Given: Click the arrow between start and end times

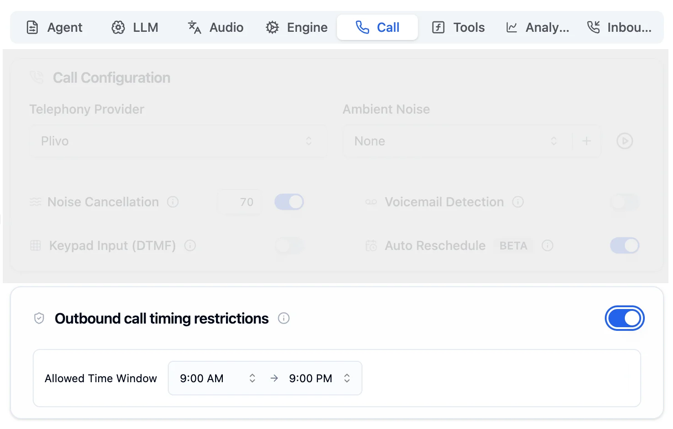Looking at the screenshot, I should 274,378.
